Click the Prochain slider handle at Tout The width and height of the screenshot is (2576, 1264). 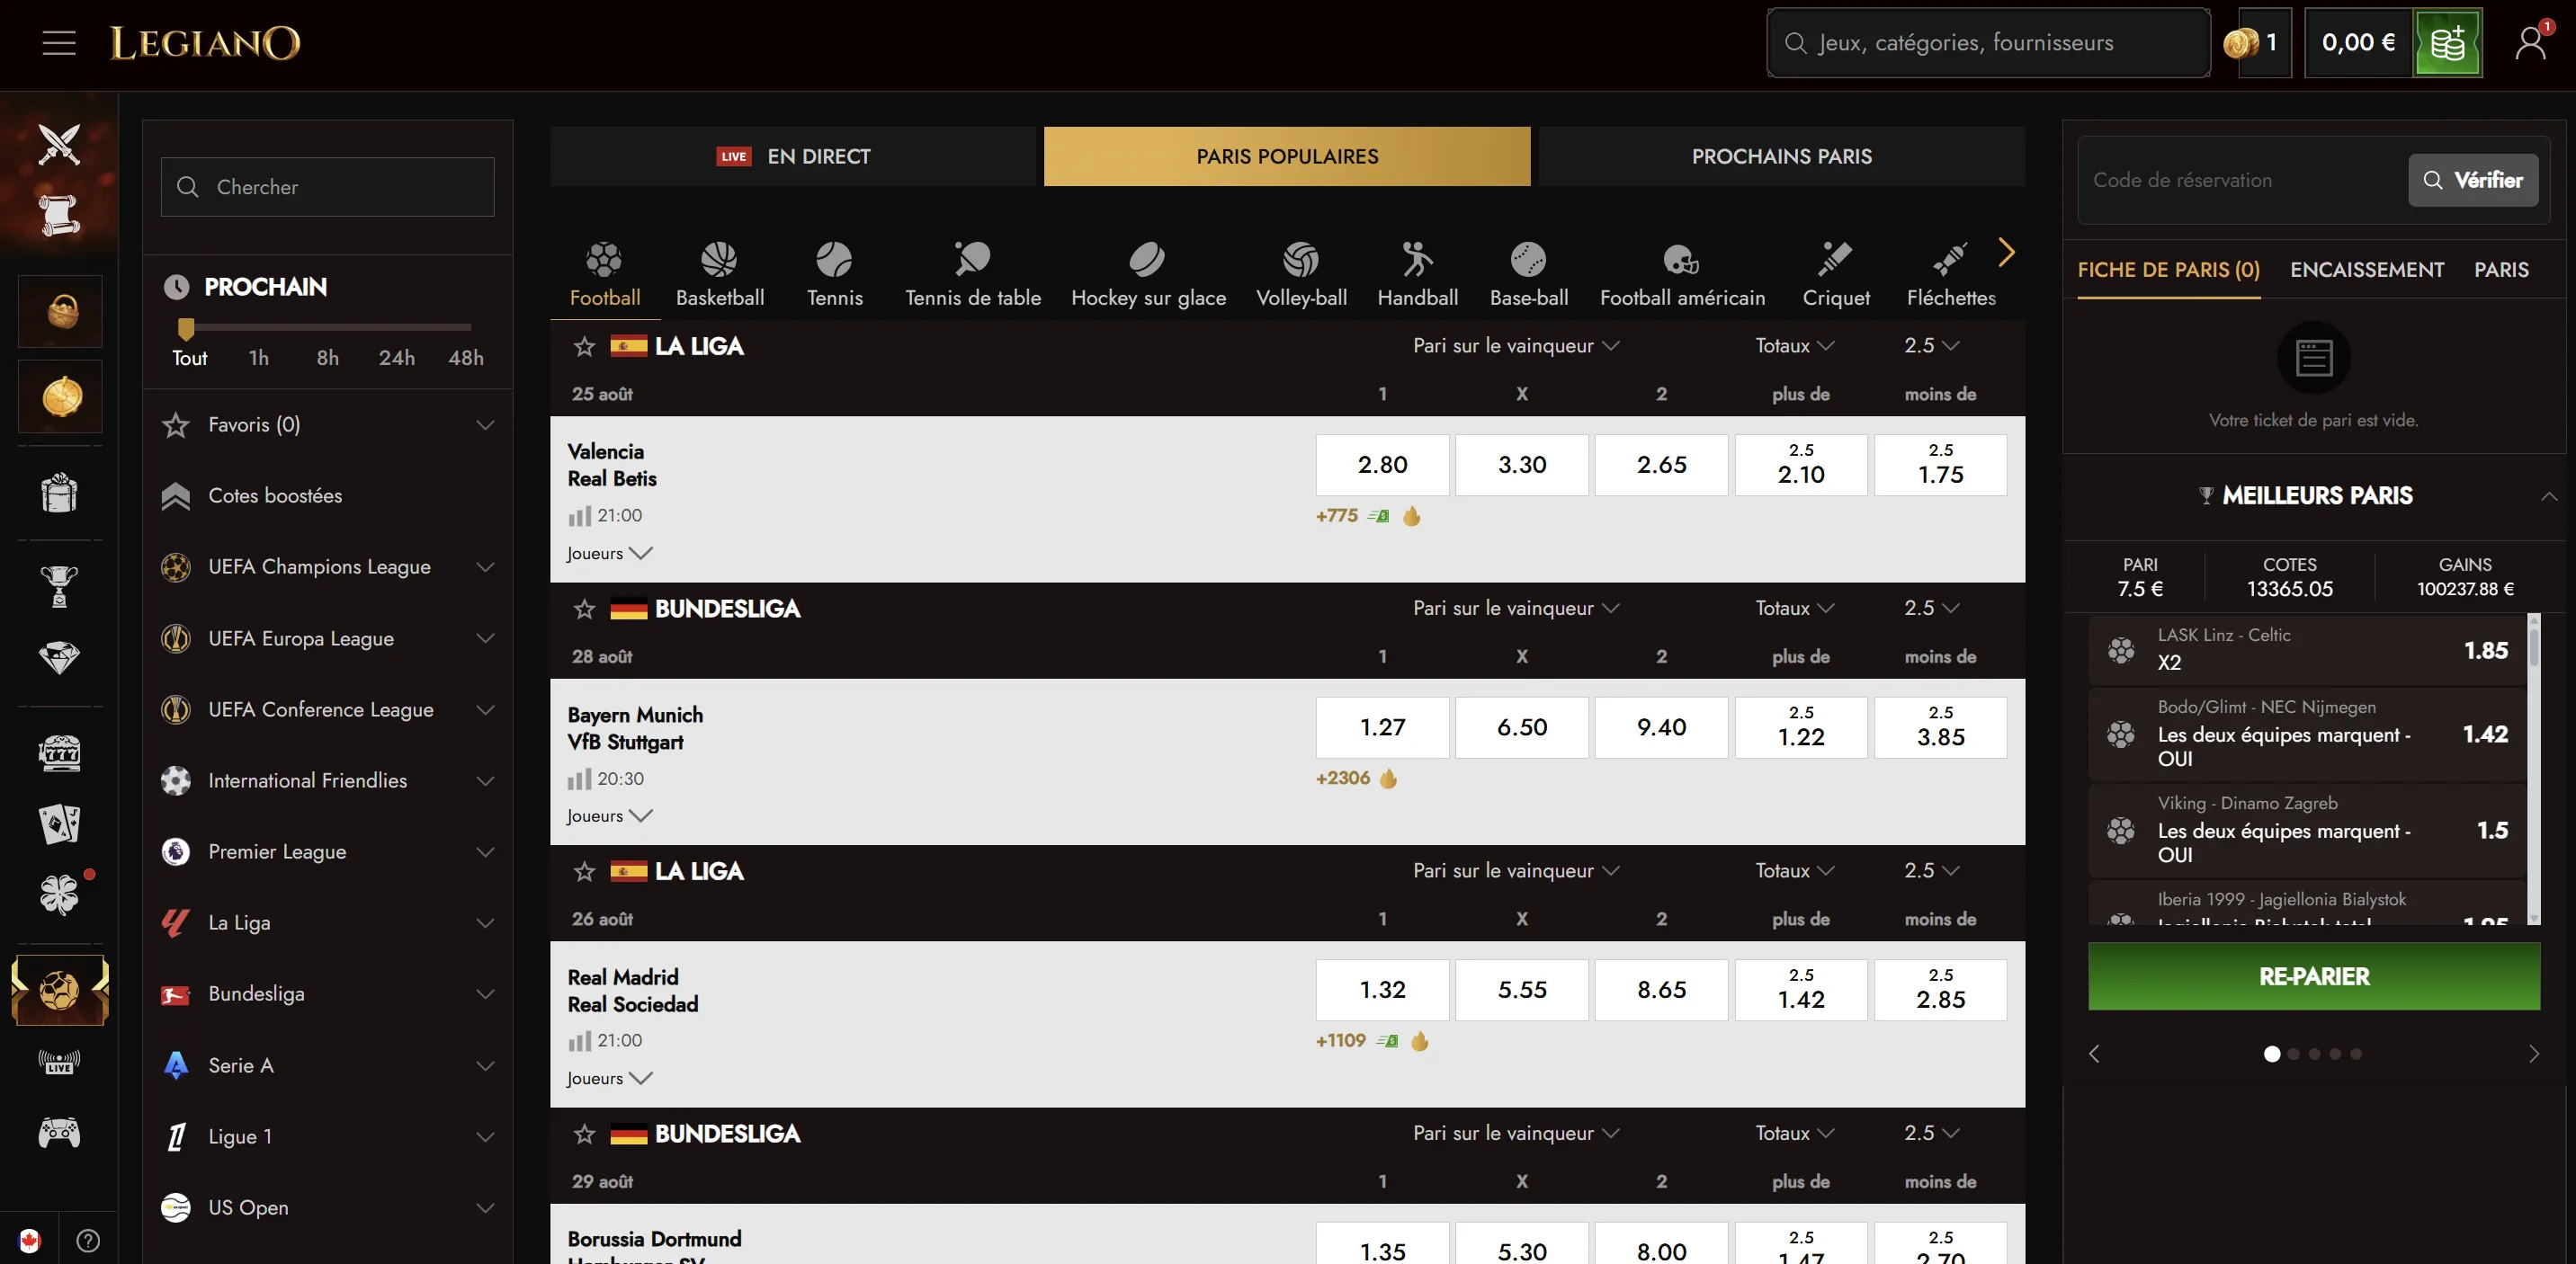(x=185, y=328)
